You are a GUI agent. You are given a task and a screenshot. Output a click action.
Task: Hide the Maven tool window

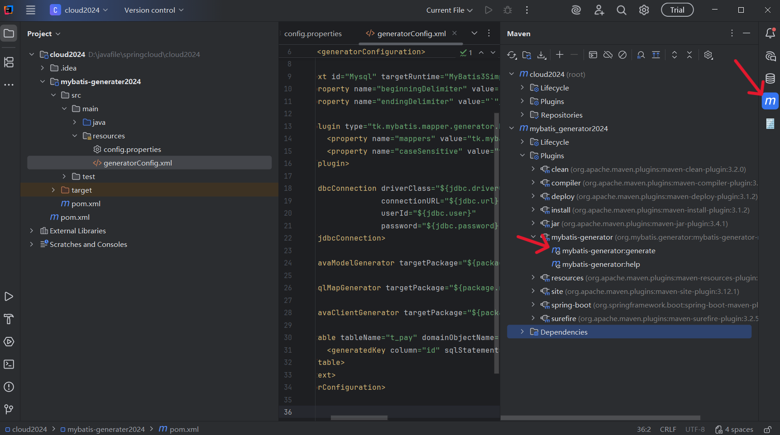pyautogui.click(x=747, y=33)
